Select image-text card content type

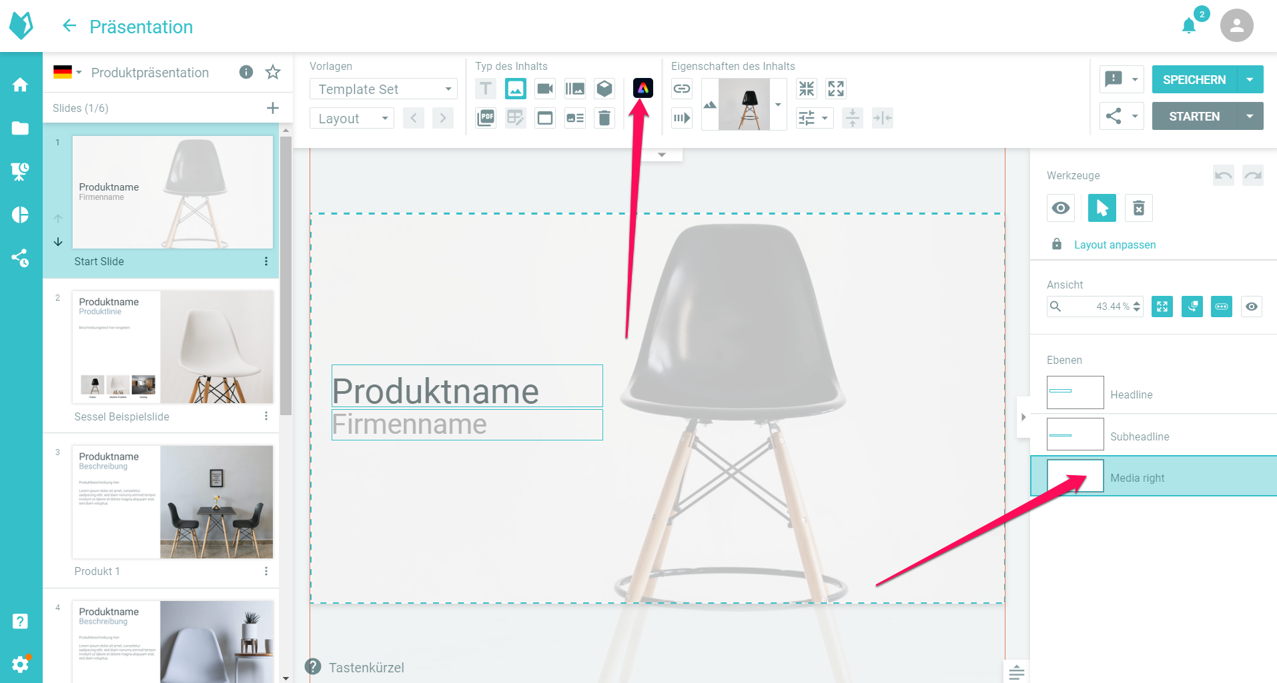click(574, 118)
